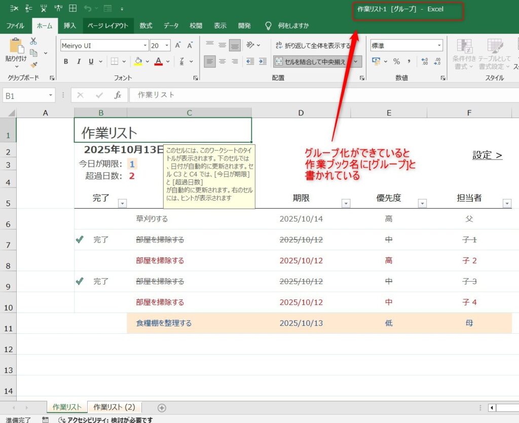Click the Cut scissors icon
Screen dimensions: 519x423
(33, 42)
